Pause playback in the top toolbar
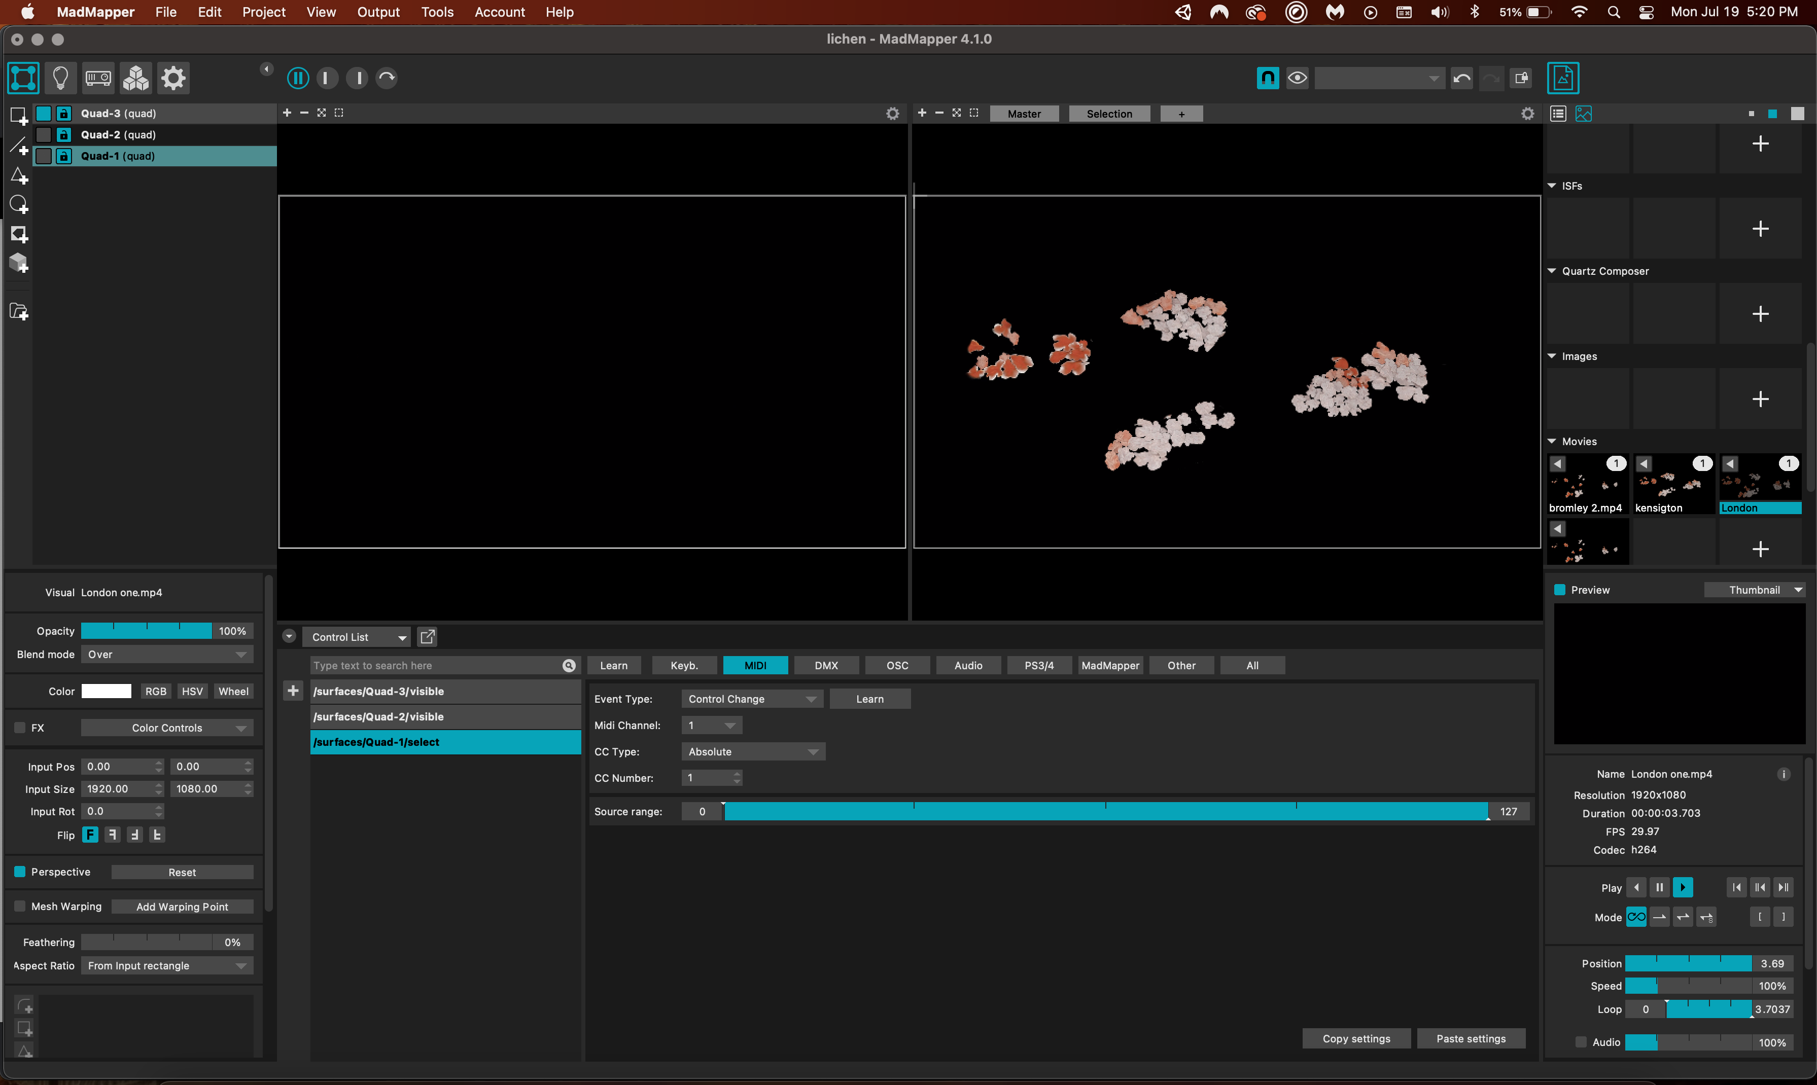 298,78
